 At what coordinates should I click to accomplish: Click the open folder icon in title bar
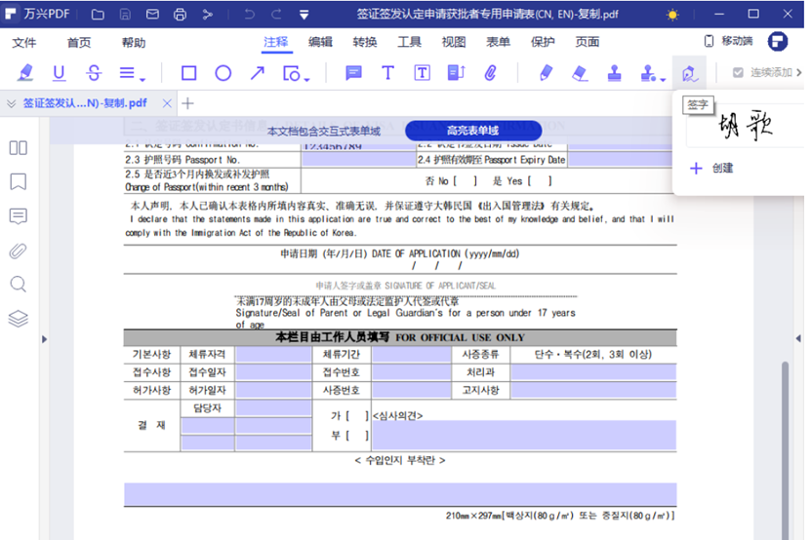(x=98, y=15)
